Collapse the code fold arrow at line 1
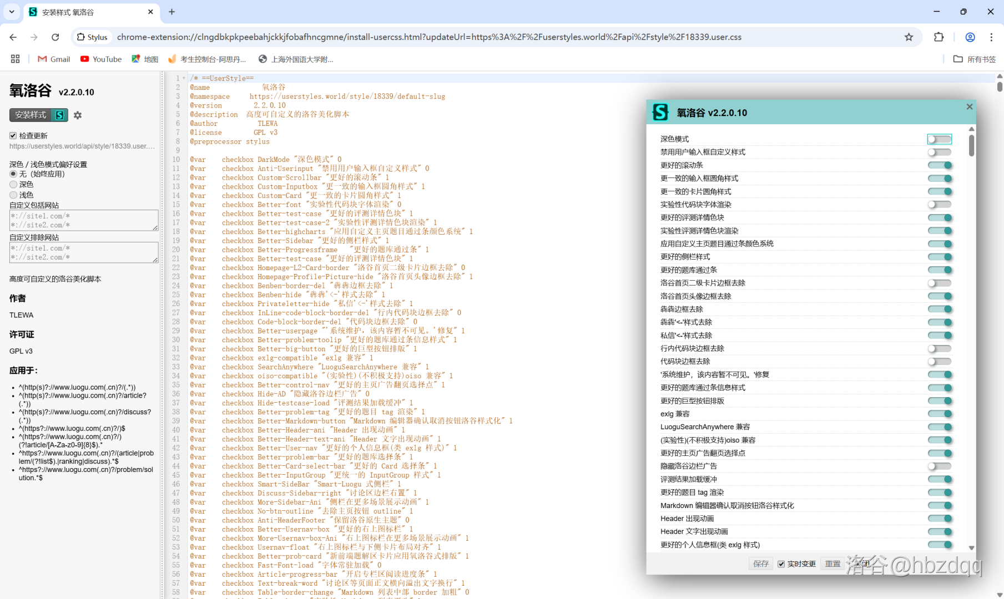 (184, 78)
